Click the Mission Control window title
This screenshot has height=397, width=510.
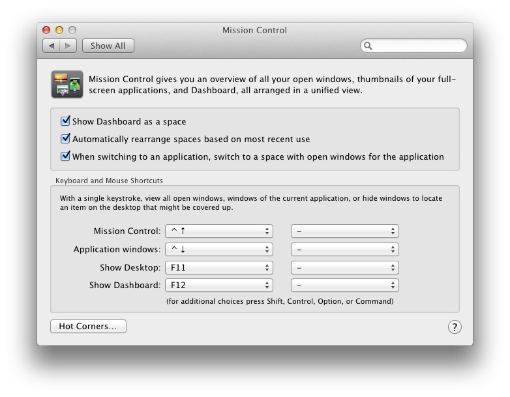(255, 30)
